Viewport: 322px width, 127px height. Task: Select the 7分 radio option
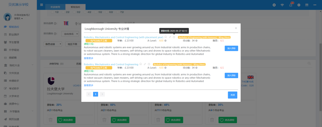(x=118, y=12)
